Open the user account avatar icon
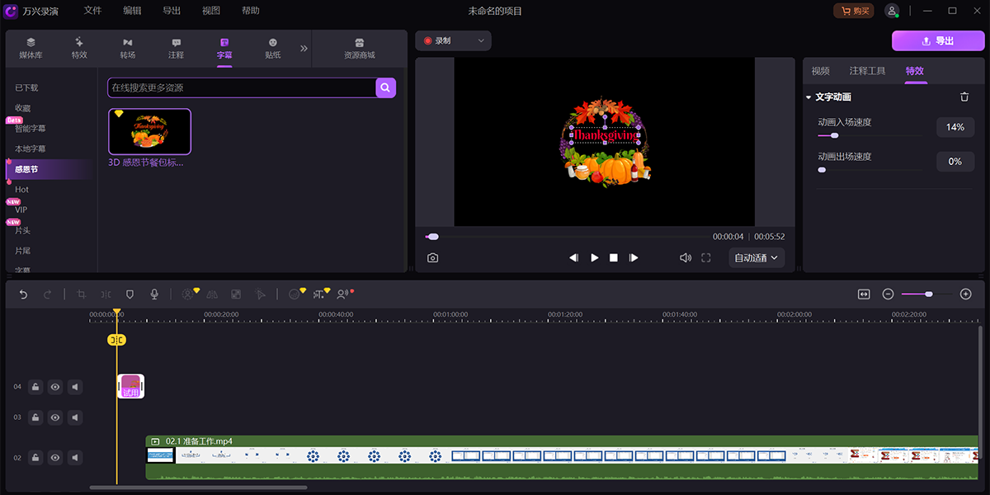 [x=891, y=11]
